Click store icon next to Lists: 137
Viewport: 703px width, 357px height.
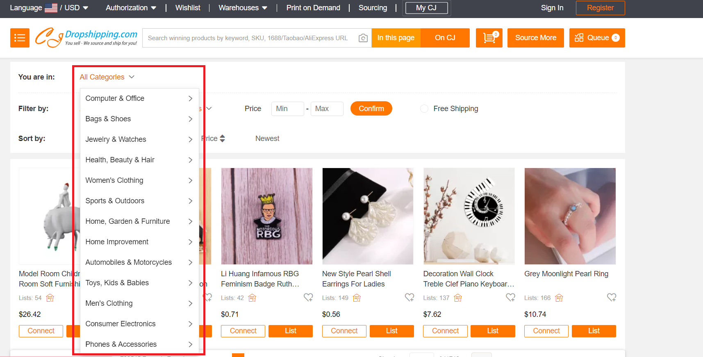click(458, 298)
